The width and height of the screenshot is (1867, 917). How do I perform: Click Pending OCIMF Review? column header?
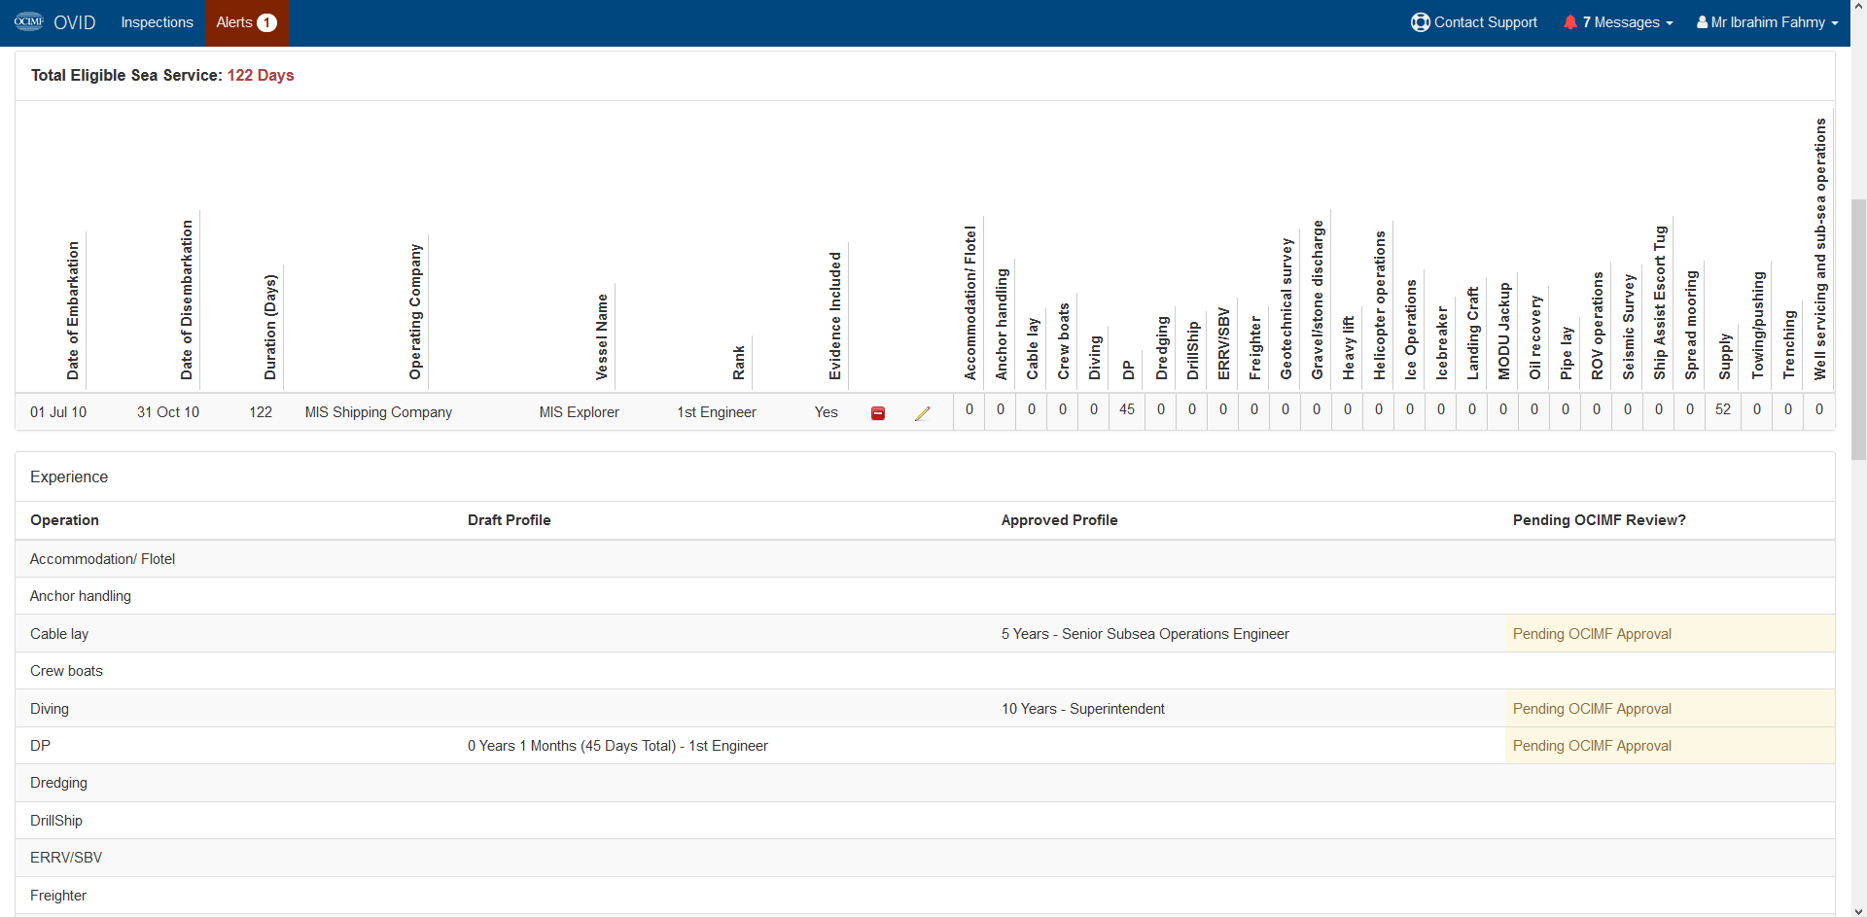[1600, 520]
